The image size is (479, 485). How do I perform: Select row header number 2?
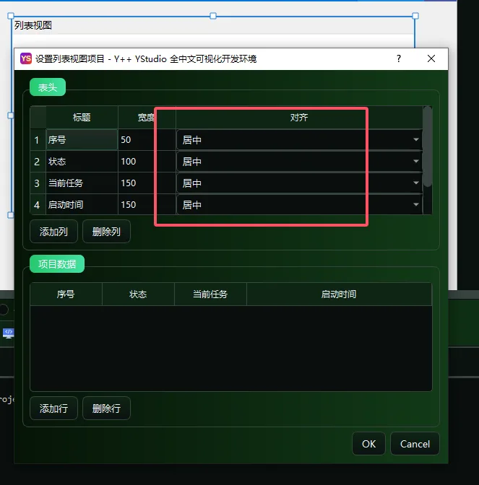click(x=37, y=162)
